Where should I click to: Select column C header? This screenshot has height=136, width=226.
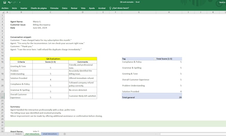point(51,12)
